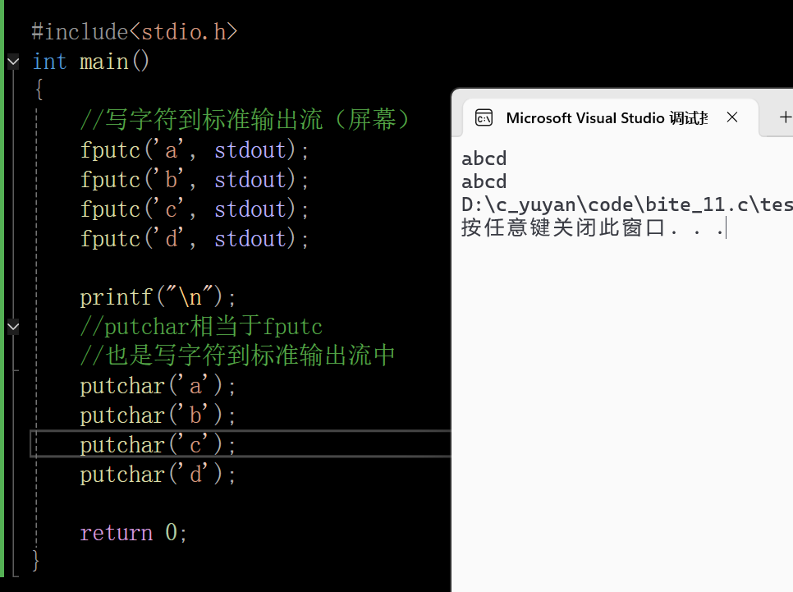Click the first 'abcd' console output line

[x=484, y=158]
